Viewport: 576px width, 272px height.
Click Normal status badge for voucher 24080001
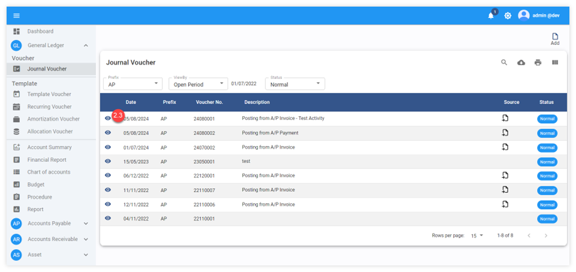click(x=547, y=119)
